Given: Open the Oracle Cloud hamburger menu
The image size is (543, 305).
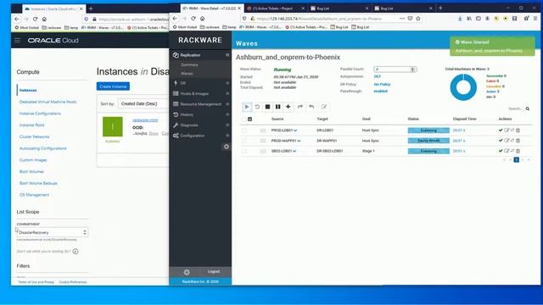Looking at the screenshot, I should [x=17, y=41].
